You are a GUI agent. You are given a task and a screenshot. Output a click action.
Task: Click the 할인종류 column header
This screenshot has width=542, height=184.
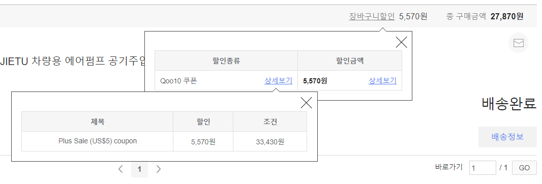click(x=226, y=61)
